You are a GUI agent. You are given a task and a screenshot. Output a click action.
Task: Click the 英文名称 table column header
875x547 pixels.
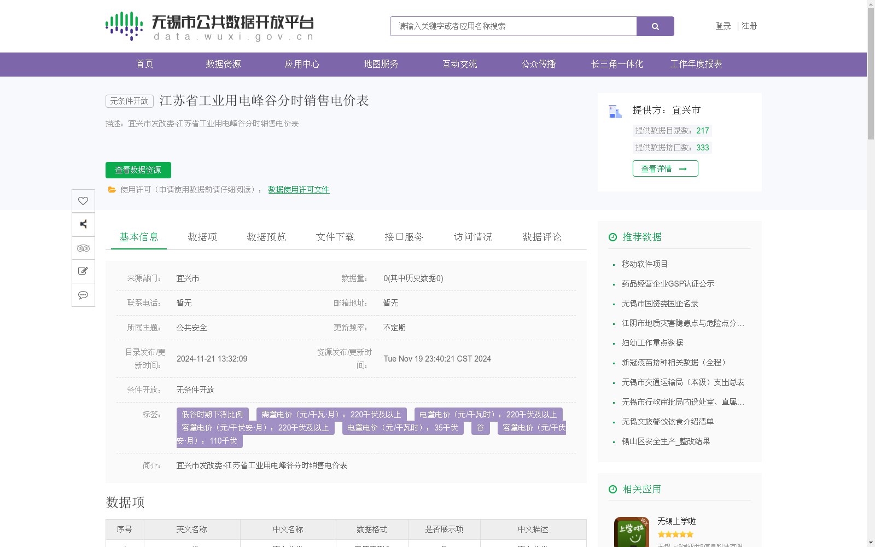tap(191, 529)
